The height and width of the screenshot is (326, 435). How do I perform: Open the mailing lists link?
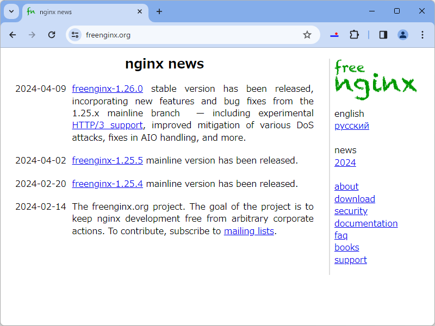coord(249,231)
